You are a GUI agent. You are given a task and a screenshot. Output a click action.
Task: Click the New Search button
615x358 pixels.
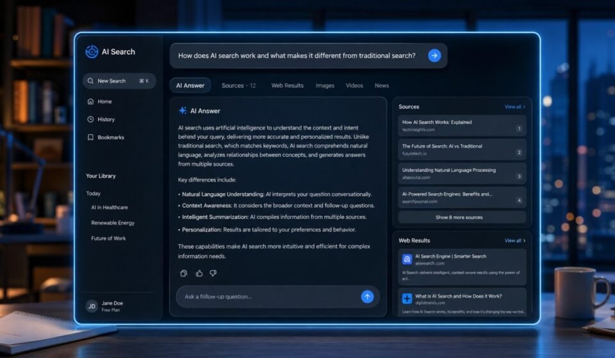click(119, 81)
